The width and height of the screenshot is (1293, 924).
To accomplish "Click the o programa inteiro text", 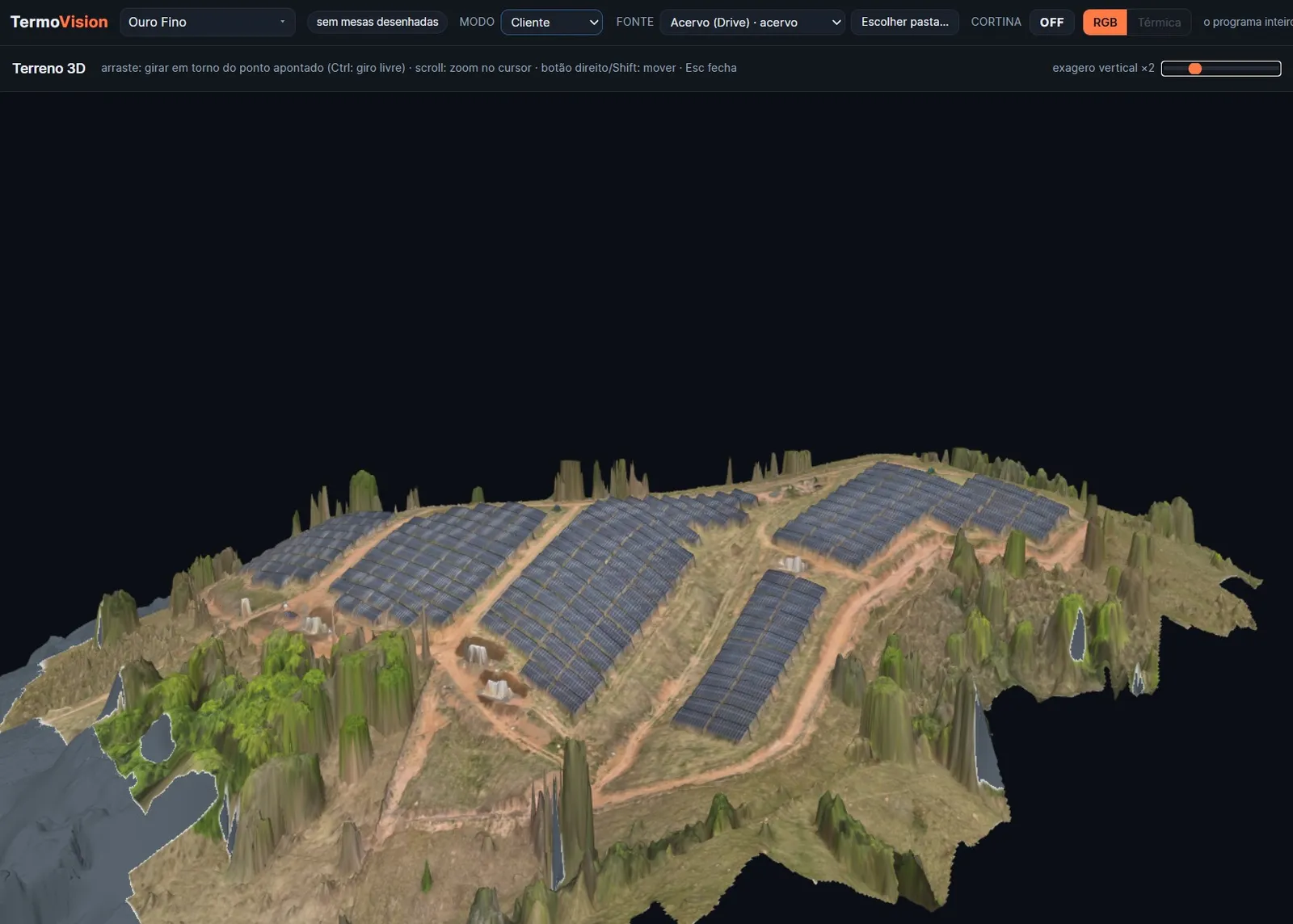I will [x=1248, y=22].
